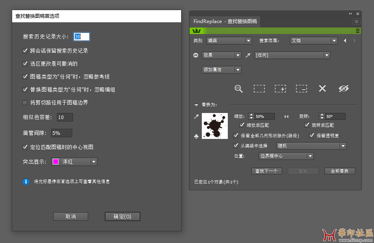Open the 添加属性 dropdown
The height and width of the screenshot is (243, 374).
coord(221,70)
